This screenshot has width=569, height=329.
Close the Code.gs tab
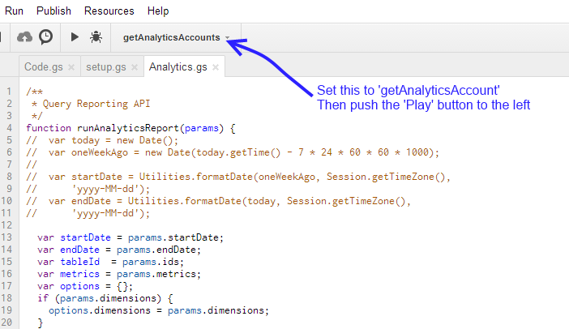[x=71, y=67]
